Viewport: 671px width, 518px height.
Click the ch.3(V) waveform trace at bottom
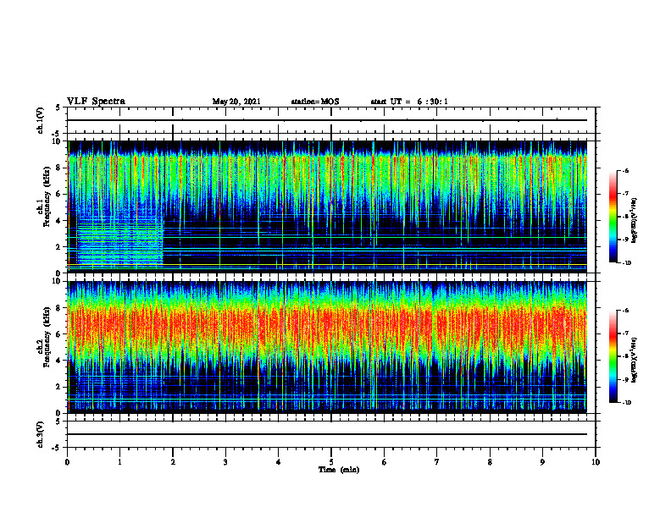[327, 434]
